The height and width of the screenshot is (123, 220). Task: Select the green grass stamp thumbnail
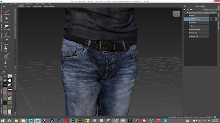(10, 103)
